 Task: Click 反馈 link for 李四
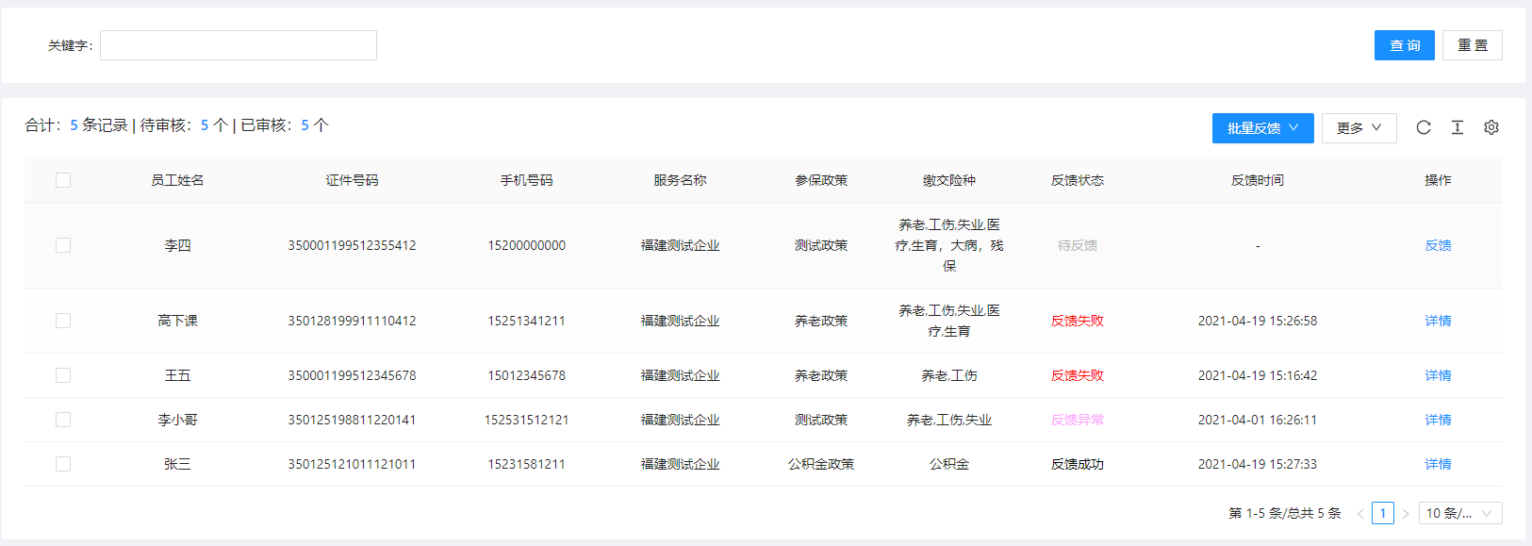[x=1438, y=245]
